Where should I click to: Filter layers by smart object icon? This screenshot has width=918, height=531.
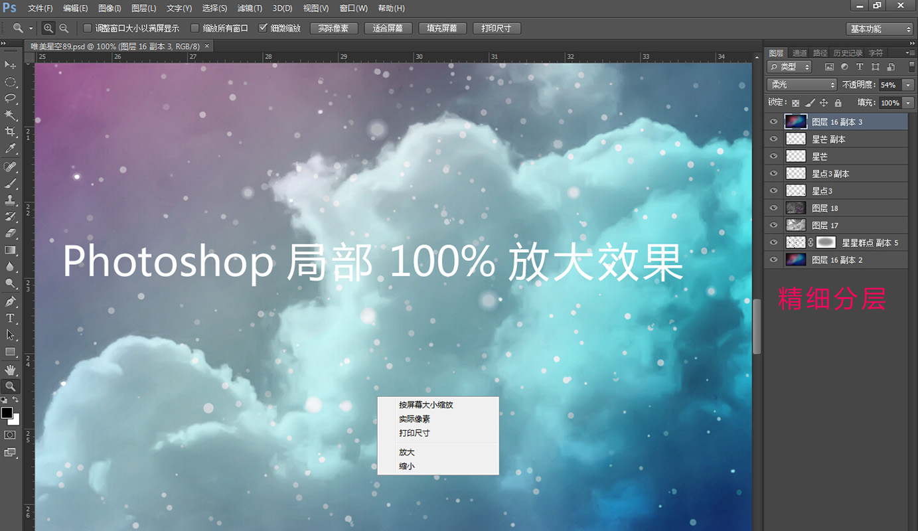pyautogui.click(x=891, y=67)
